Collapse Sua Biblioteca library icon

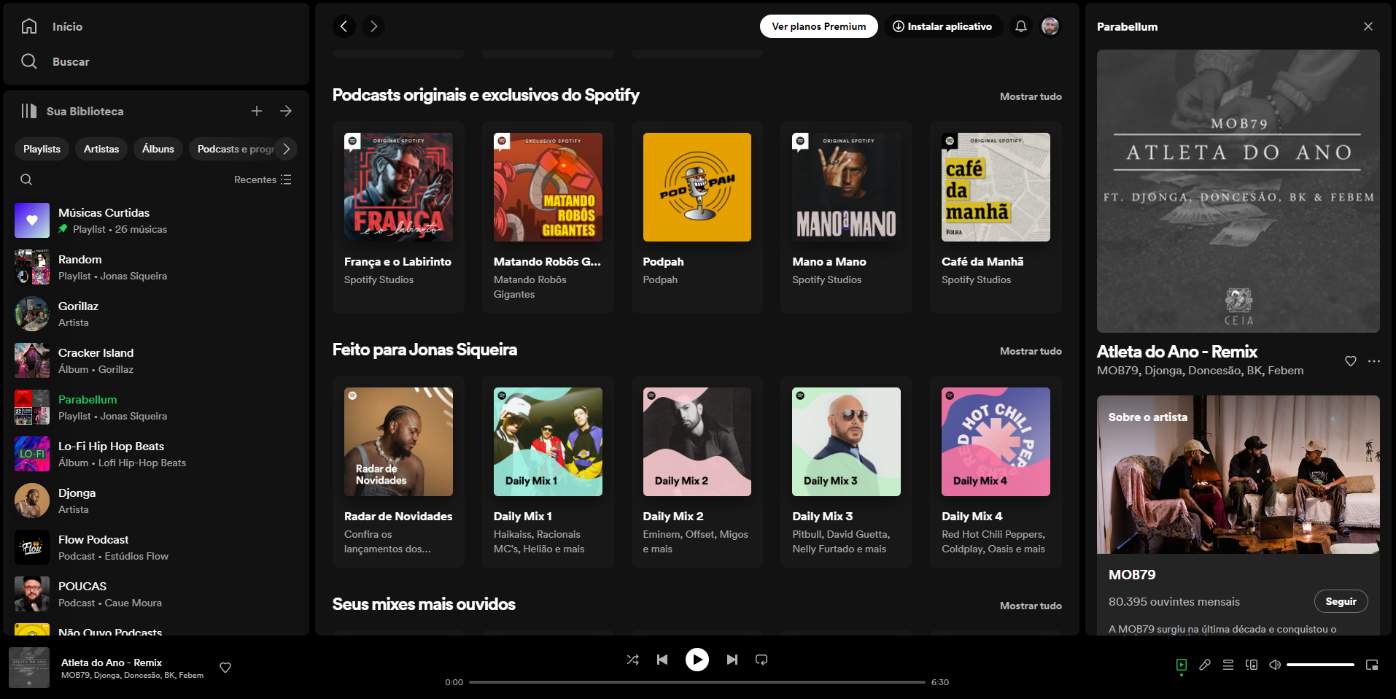click(28, 111)
